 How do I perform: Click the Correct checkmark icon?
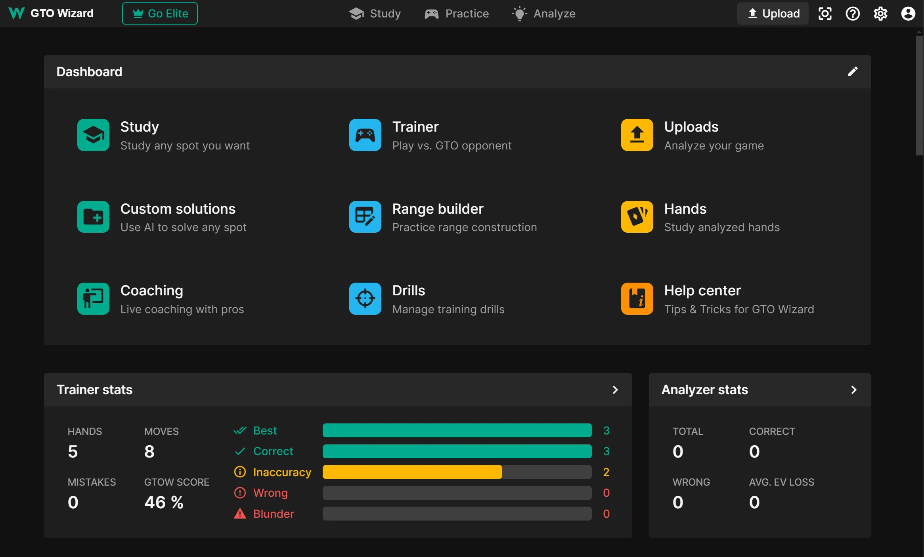[240, 451]
